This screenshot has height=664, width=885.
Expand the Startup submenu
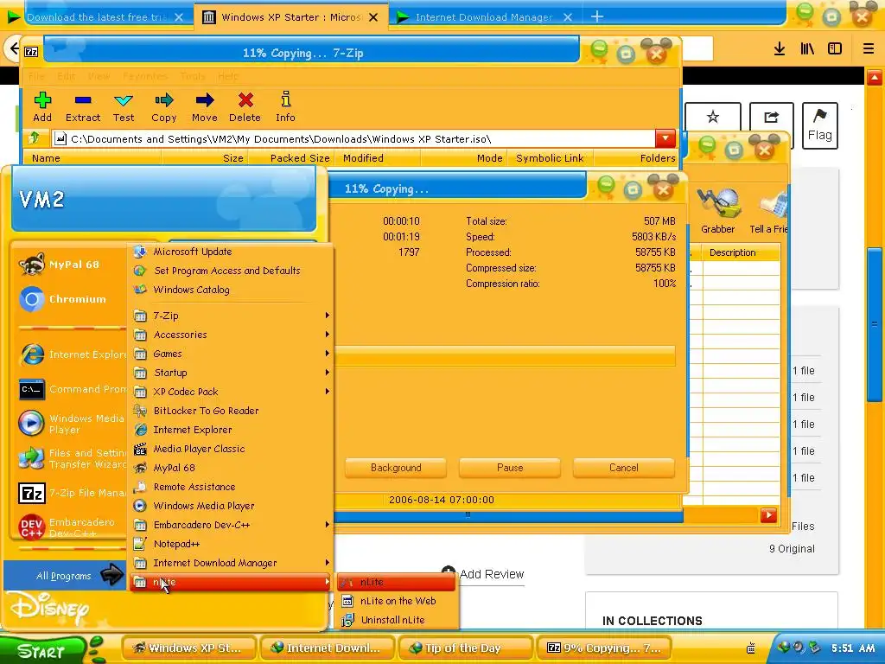coord(232,373)
